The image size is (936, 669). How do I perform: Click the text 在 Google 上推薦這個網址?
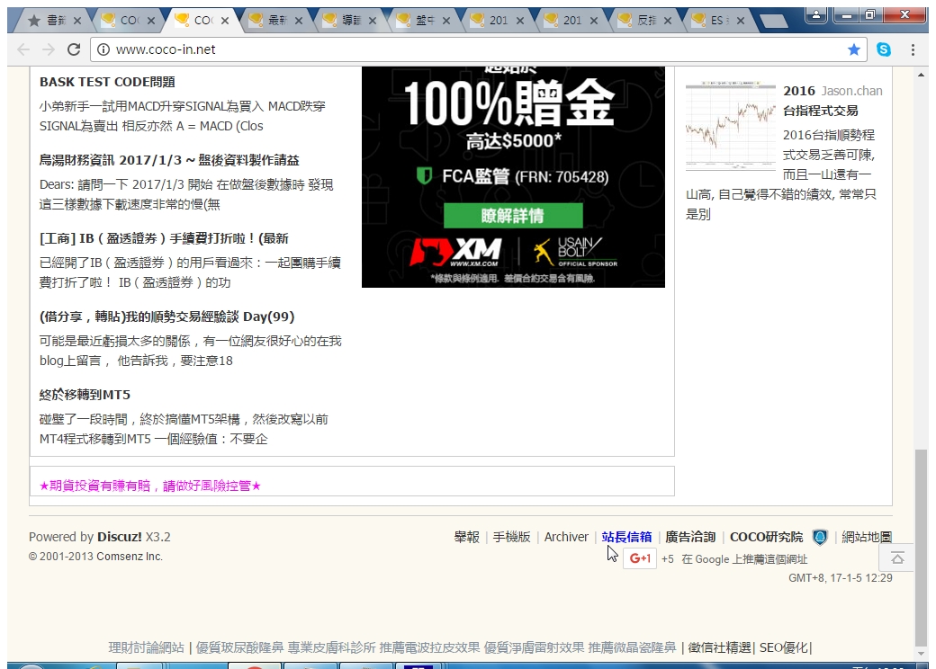point(744,559)
